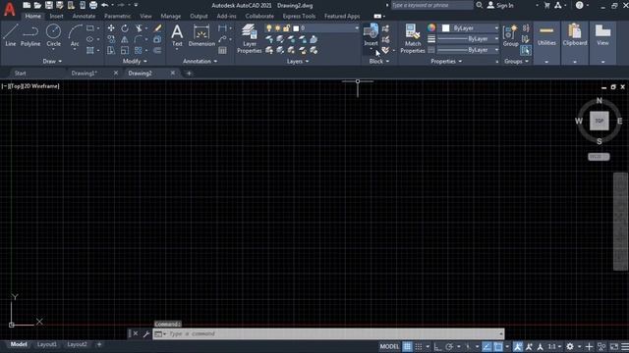This screenshot has height=353, width=629.
Task: Open the Customization menu in status bar
Action: [625, 346]
